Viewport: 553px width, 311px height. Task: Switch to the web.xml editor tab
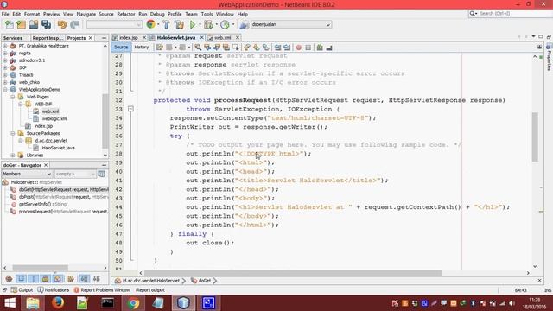pyautogui.click(x=223, y=38)
